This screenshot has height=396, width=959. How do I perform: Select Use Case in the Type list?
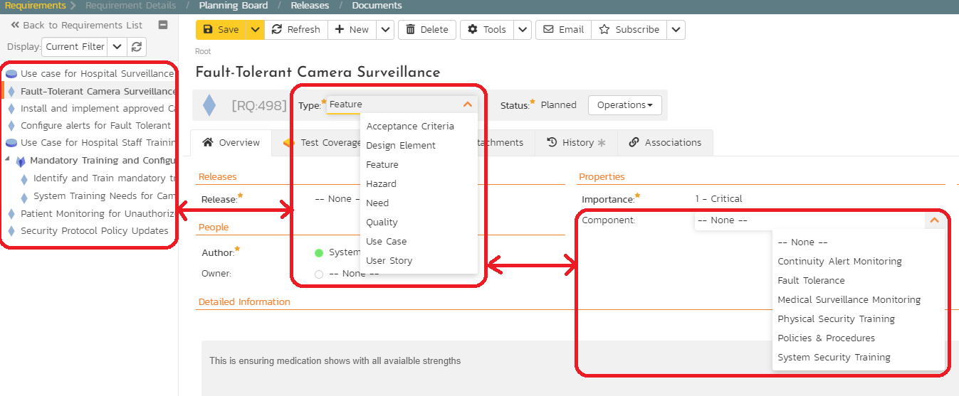click(386, 241)
